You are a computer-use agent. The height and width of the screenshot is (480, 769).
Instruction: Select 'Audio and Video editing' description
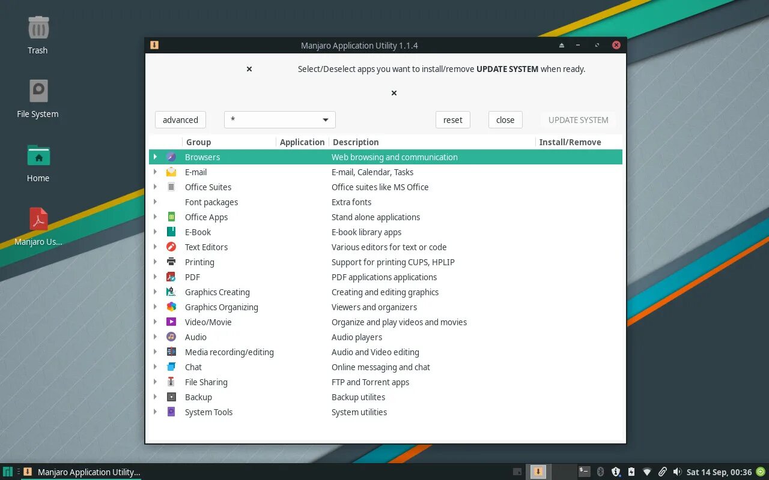[375, 352]
